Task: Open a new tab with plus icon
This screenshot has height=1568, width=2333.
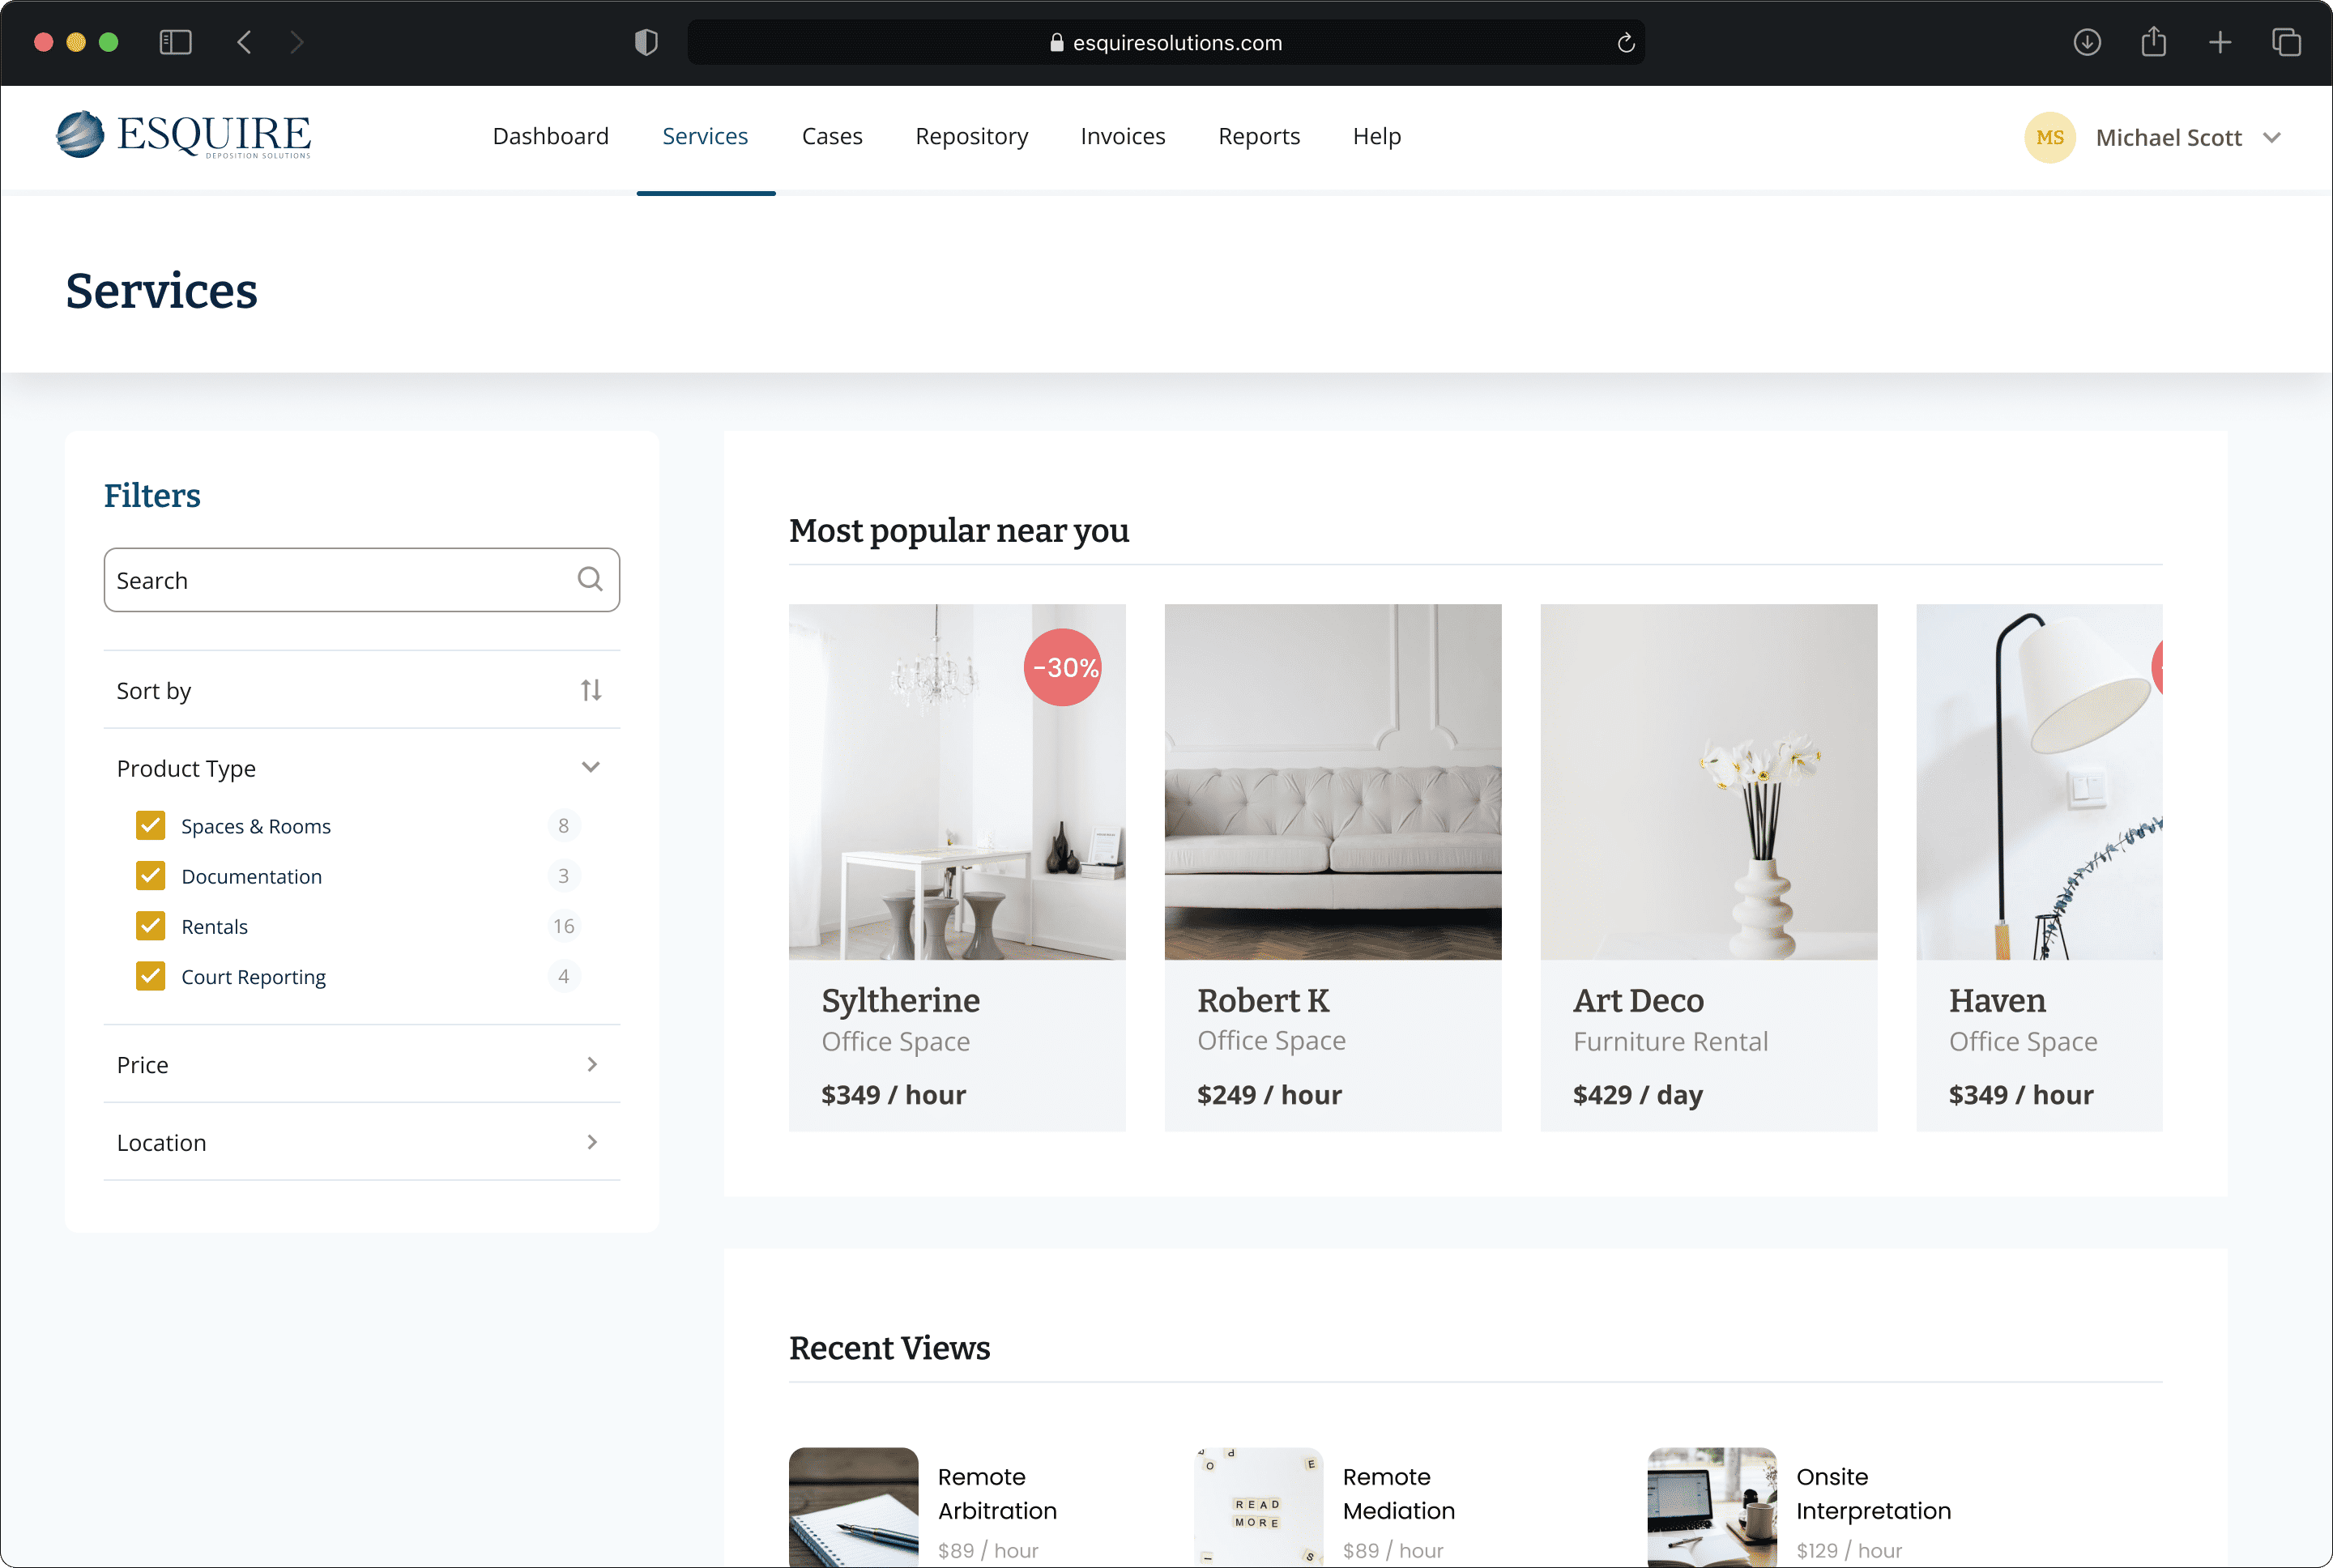Action: pos(2220,42)
